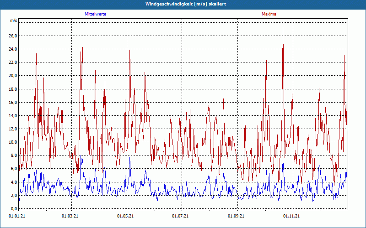
Task: Click the 01.01.21 date label
Action: click(17, 216)
